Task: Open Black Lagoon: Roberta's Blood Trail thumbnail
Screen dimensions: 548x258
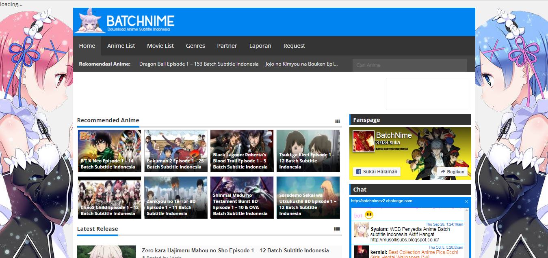Action: pyautogui.click(x=242, y=151)
